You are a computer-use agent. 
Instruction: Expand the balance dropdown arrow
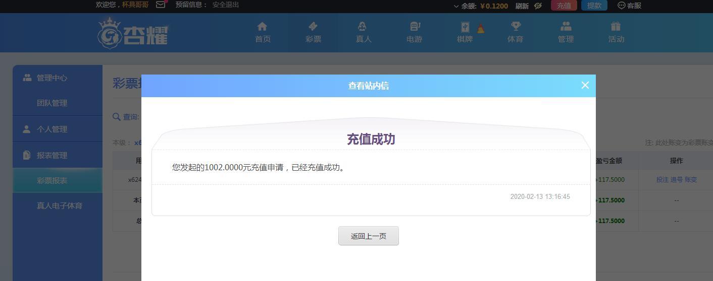click(x=456, y=6)
